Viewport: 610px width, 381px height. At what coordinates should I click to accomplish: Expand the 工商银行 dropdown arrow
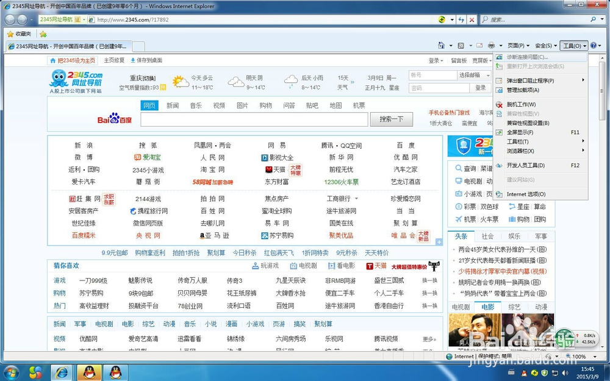[356, 199]
